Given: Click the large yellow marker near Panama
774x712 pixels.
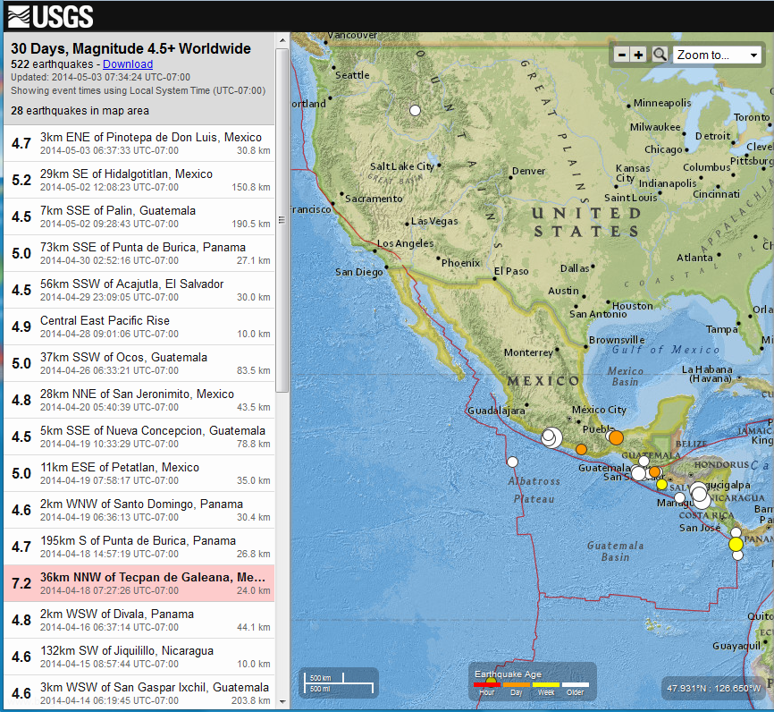Looking at the screenshot, I should pos(736,544).
